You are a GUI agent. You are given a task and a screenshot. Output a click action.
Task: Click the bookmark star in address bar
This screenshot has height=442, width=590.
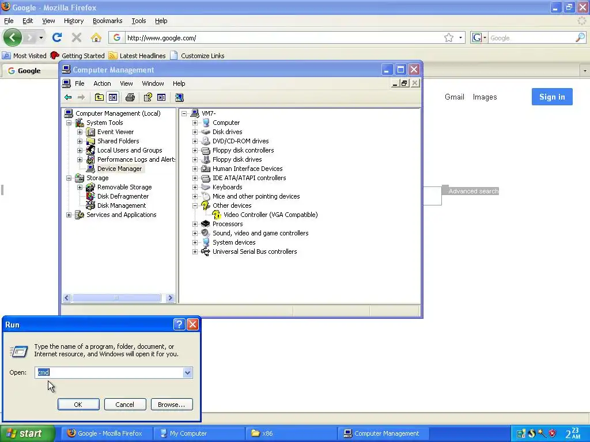click(x=448, y=37)
